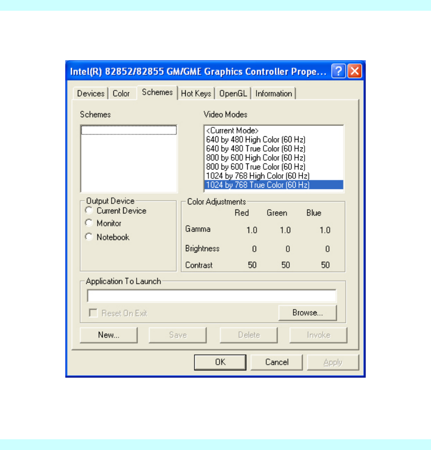Select 1024 by 768 High Color (60 Hz)
This screenshot has height=450, width=431.
click(x=274, y=176)
